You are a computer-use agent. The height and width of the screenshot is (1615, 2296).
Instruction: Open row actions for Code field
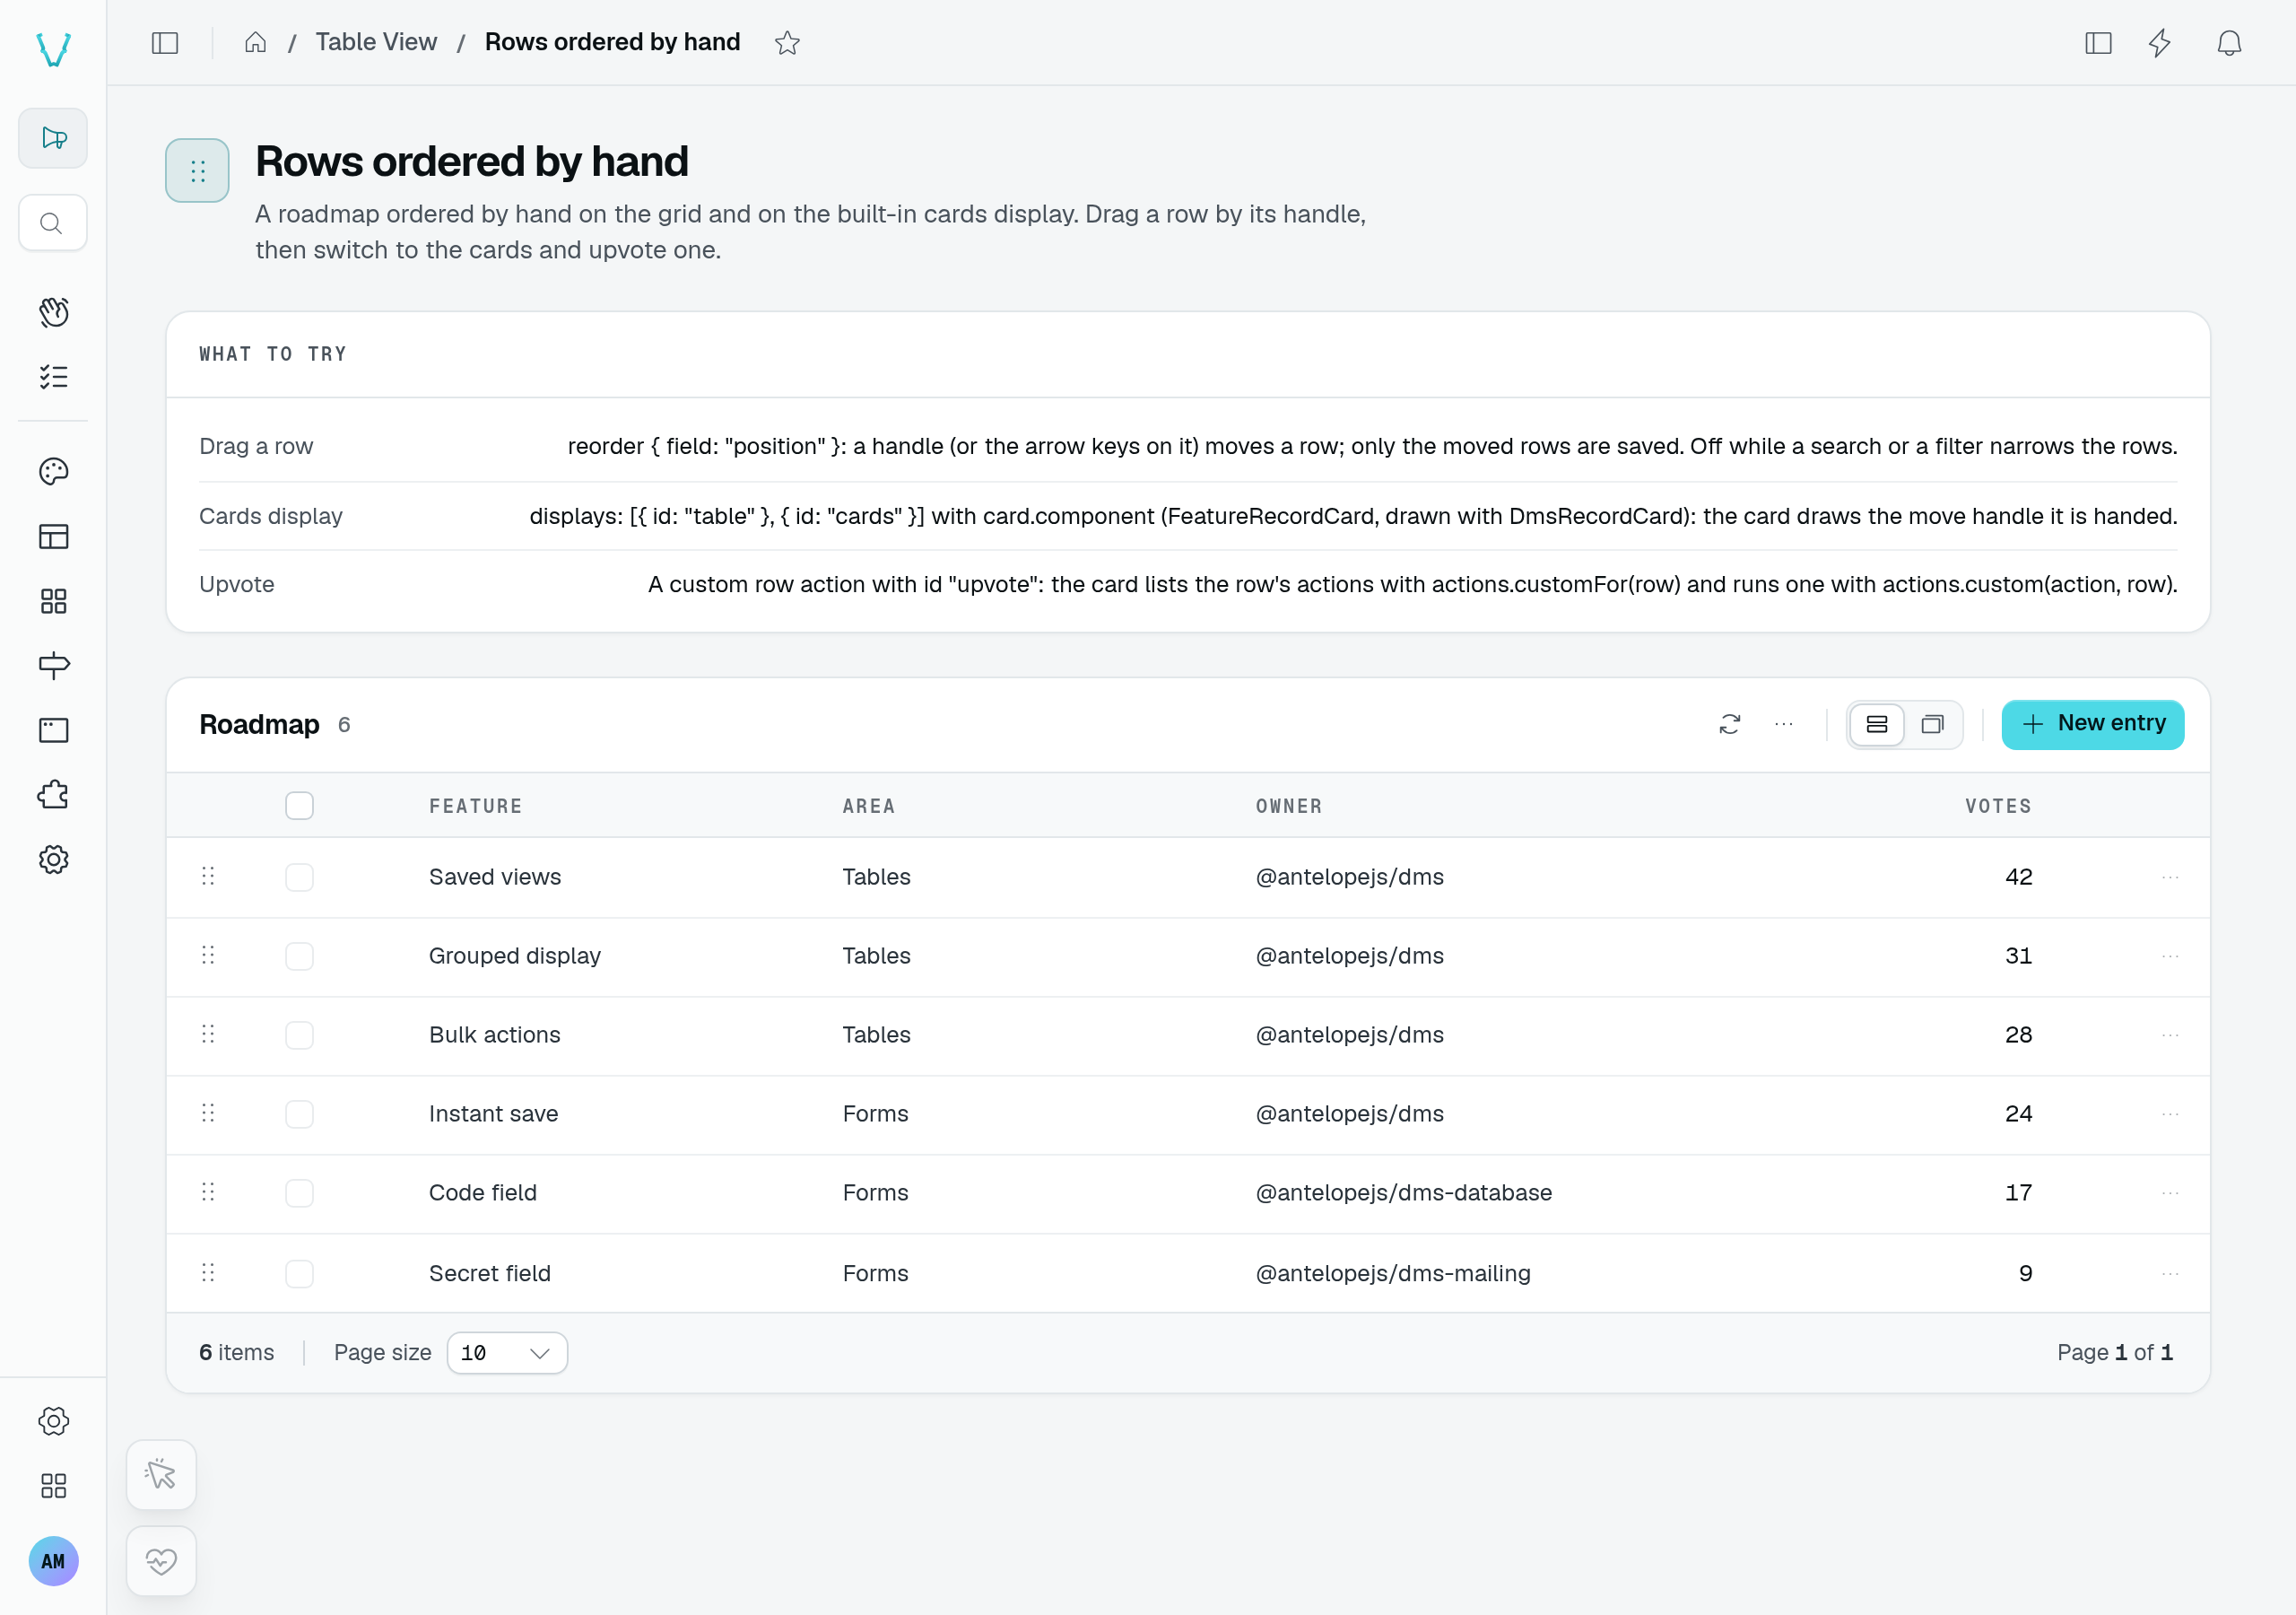pos(2170,1192)
